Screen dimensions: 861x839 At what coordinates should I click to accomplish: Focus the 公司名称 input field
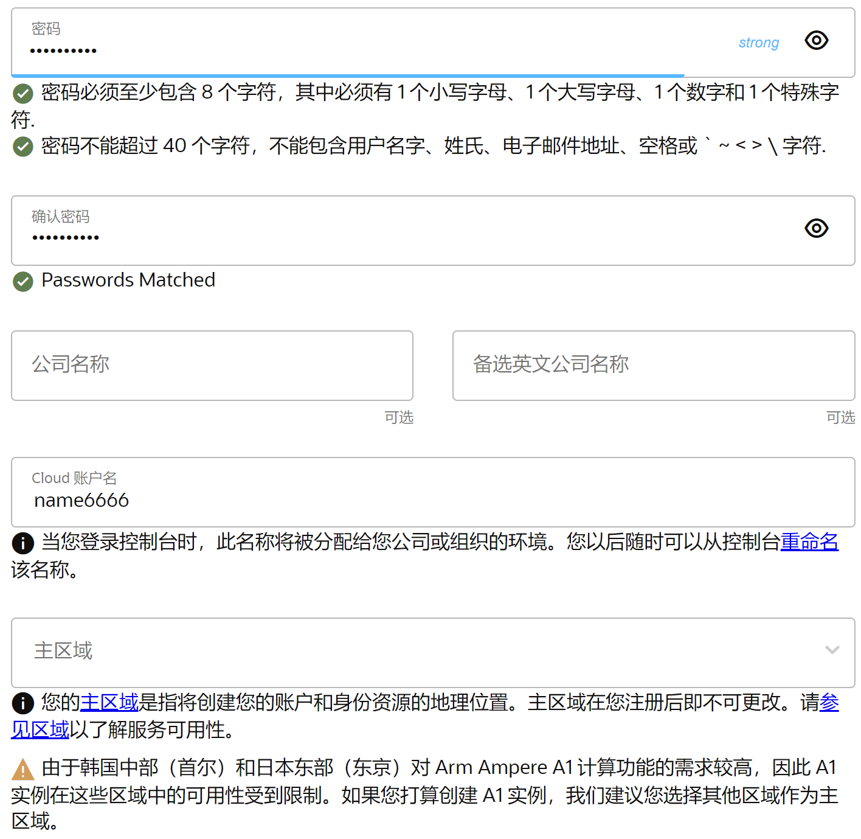(x=212, y=366)
